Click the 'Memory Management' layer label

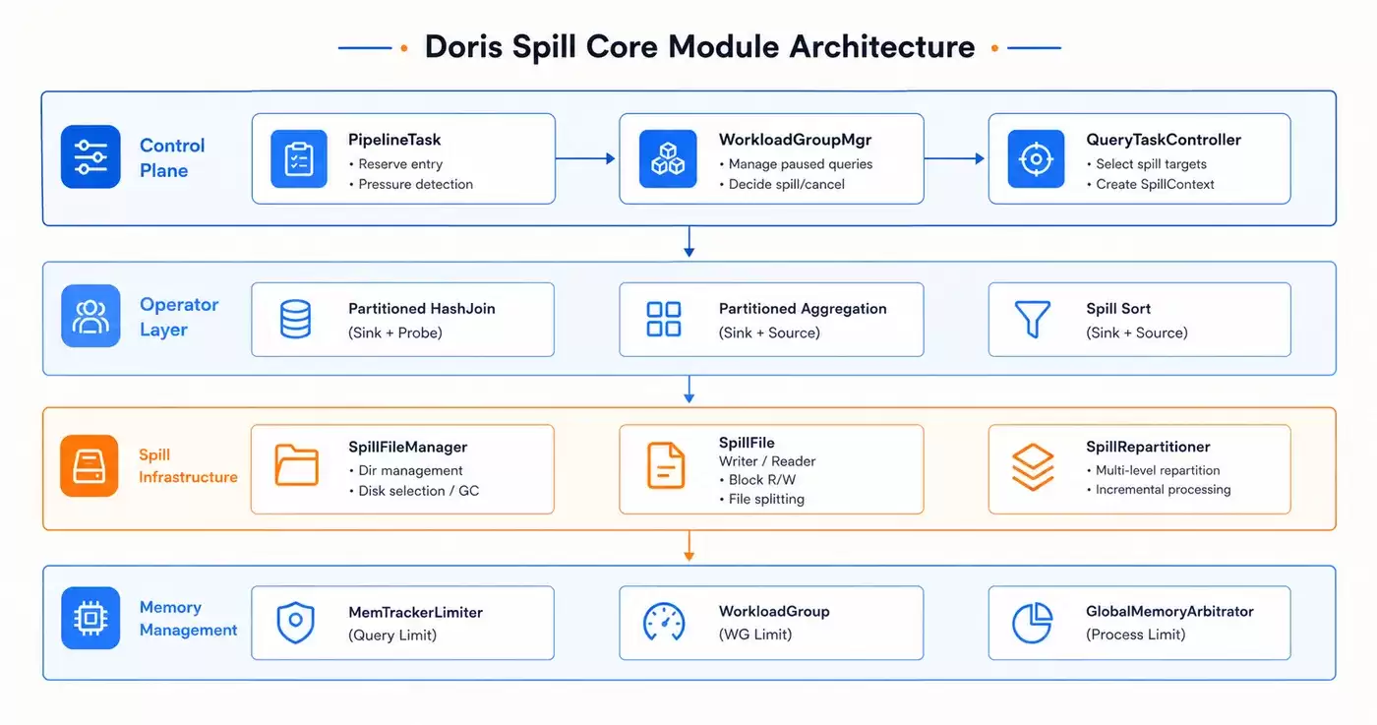coord(188,619)
